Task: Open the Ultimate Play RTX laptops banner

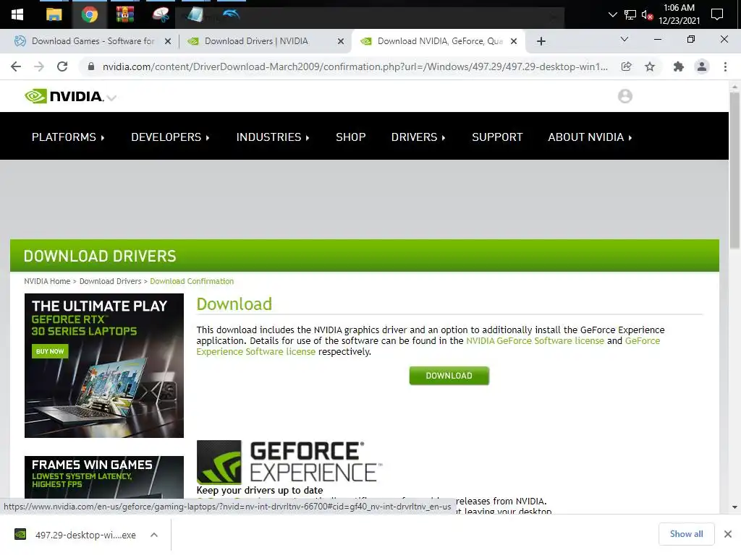Action: [x=104, y=366]
